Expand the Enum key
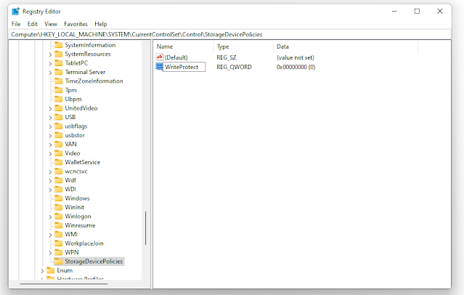This screenshot has width=464, height=295. (42, 271)
